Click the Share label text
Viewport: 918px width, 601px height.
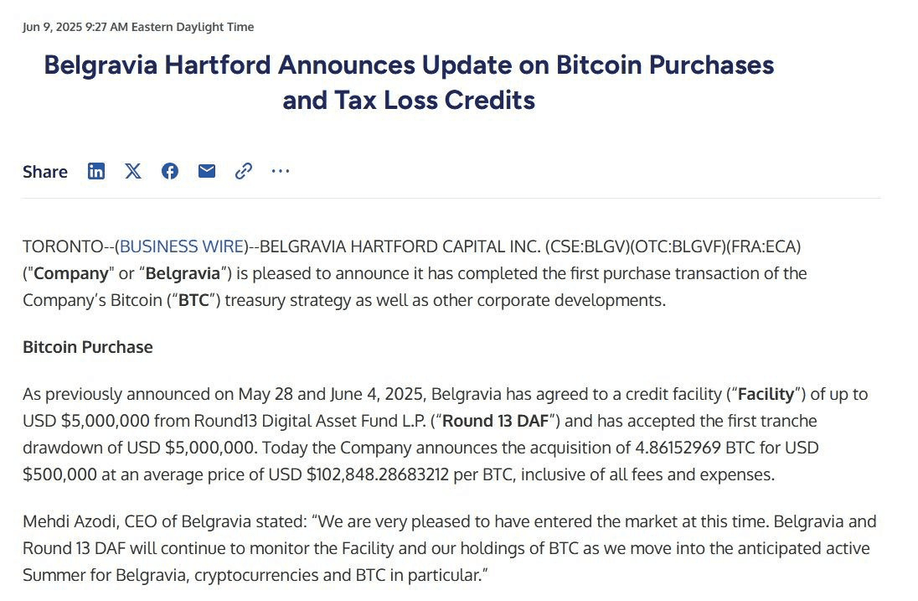[x=45, y=172]
